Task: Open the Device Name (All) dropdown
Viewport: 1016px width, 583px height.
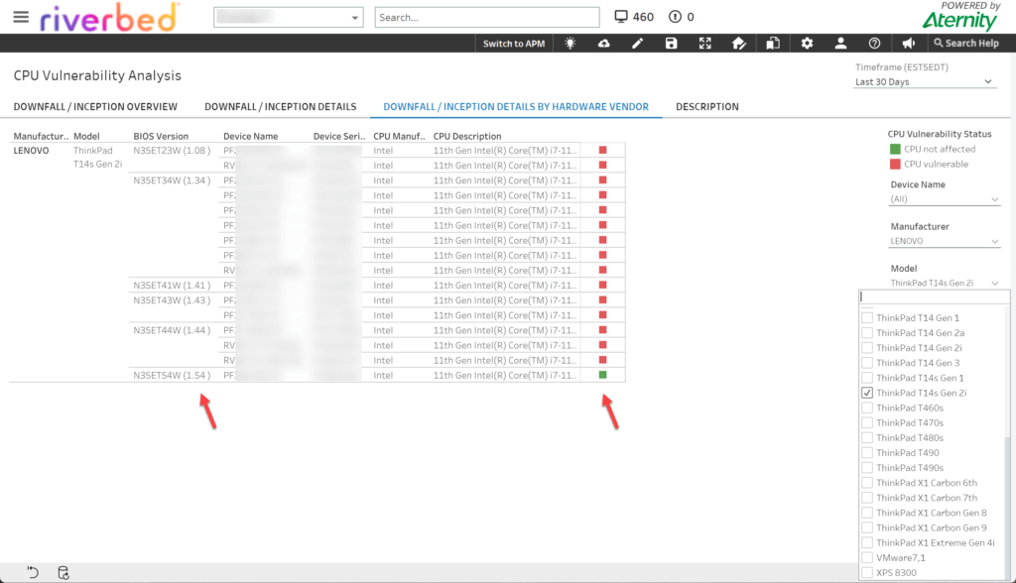Action: click(x=945, y=199)
